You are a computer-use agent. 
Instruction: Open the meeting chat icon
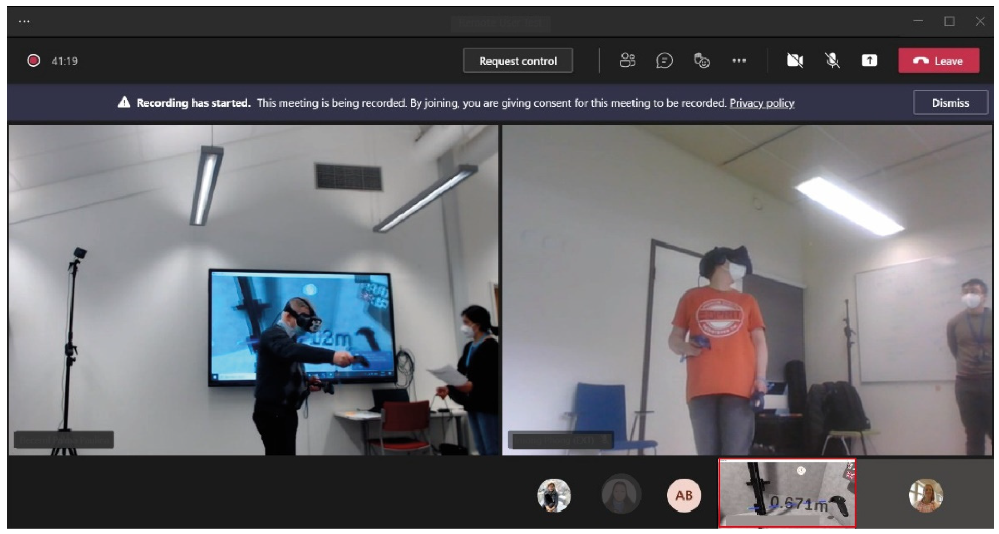pyautogui.click(x=664, y=61)
